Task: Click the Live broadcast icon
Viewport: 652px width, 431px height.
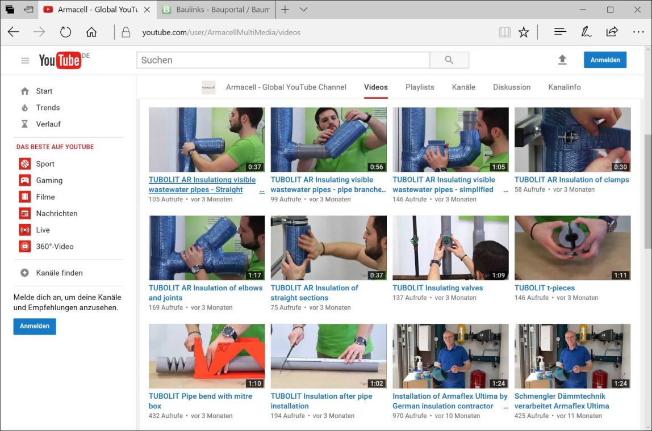Action: (x=25, y=230)
